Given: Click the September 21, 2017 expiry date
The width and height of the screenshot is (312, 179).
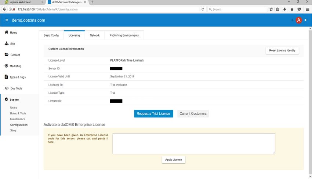Looking at the screenshot, I should click(122, 76).
